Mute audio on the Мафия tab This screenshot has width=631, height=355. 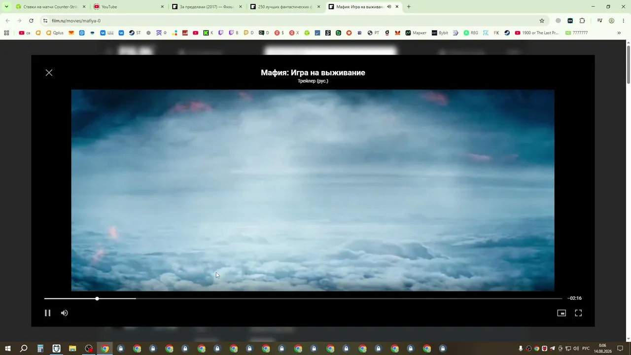389,7
